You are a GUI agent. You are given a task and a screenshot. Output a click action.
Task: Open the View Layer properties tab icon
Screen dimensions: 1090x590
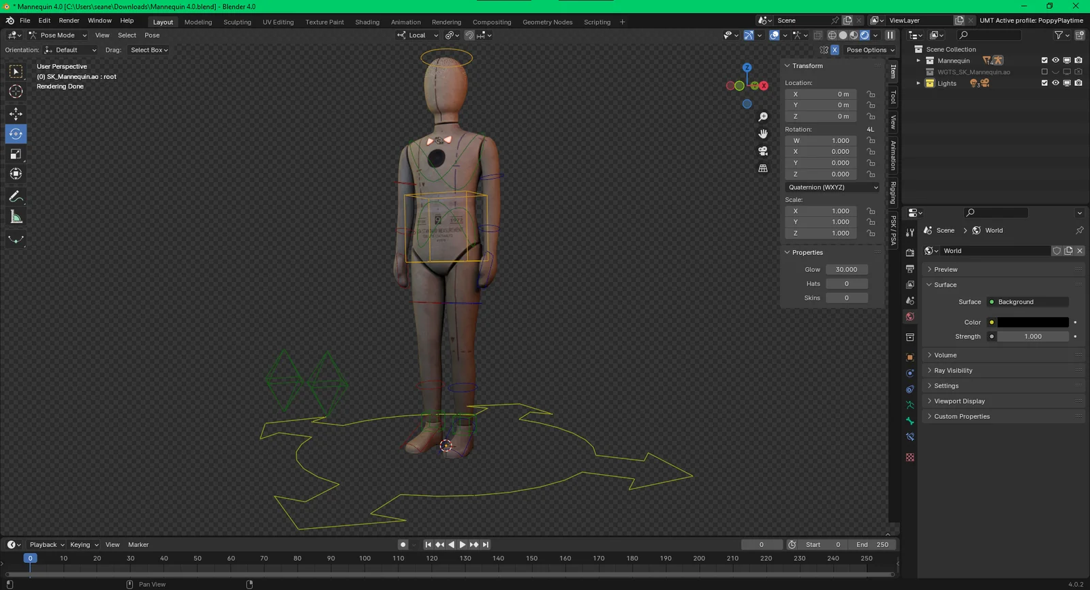[910, 285]
